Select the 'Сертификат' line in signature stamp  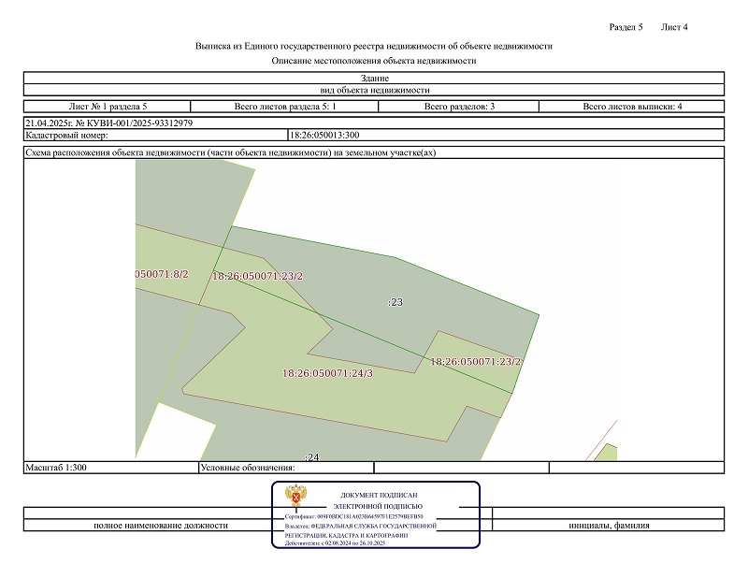(353, 516)
